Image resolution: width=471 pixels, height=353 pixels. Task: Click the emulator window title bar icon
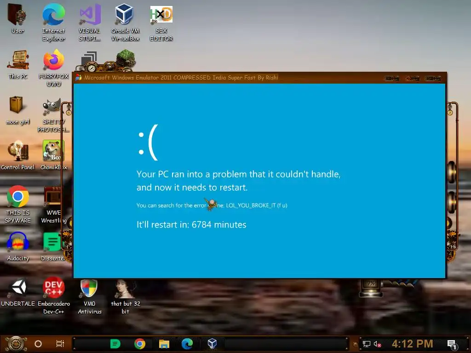click(78, 77)
